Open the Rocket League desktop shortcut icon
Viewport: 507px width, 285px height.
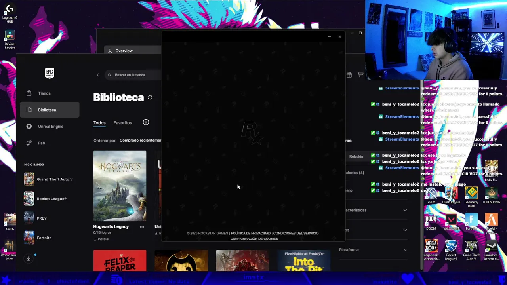coord(451,250)
